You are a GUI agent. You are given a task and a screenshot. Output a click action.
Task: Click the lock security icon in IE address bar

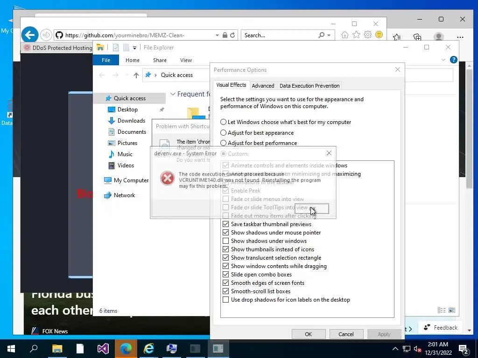pyautogui.click(x=225, y=35)
